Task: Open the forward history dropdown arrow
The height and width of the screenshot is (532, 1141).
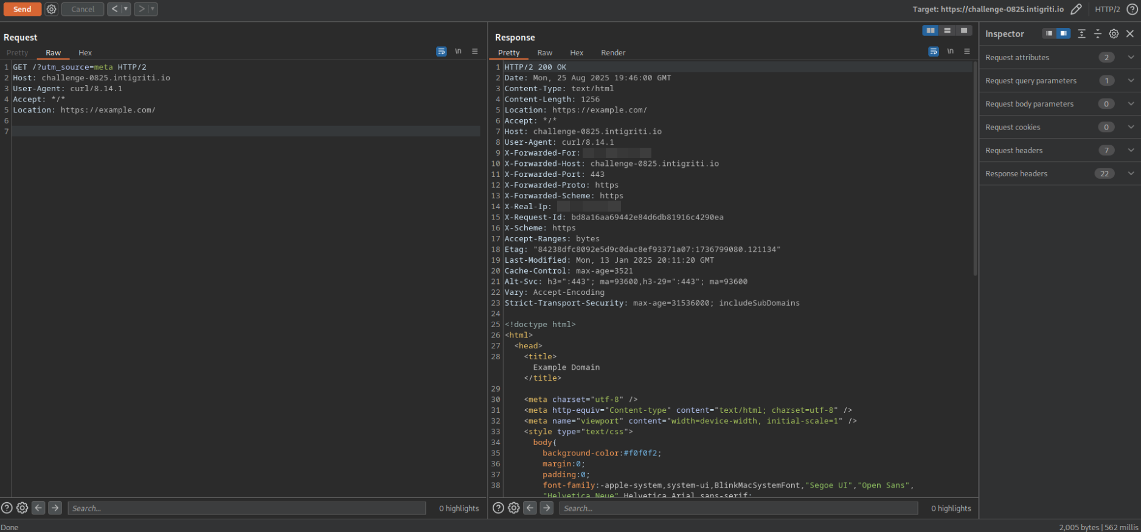Action: coord(153,9)
